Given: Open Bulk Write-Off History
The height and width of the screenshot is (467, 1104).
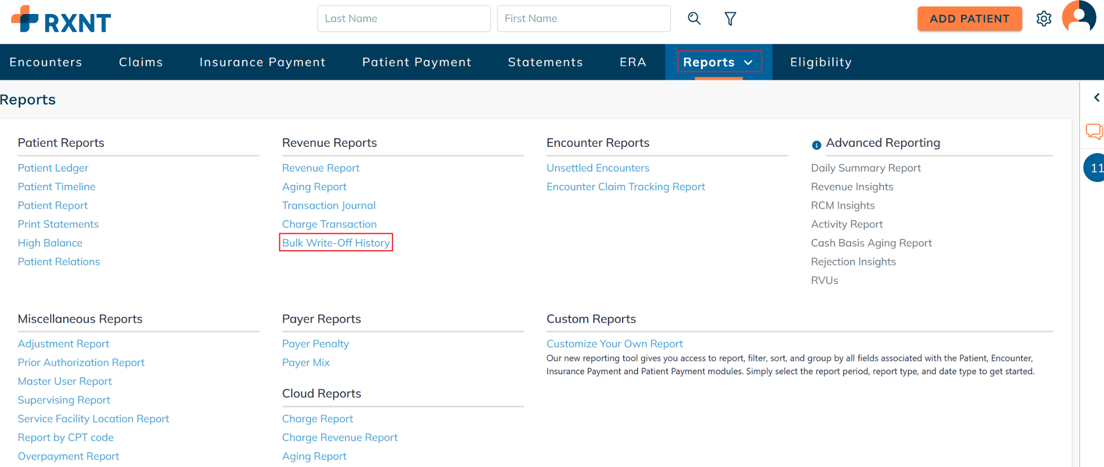Looking at the screenshot, I should click(x=336, y=243).
